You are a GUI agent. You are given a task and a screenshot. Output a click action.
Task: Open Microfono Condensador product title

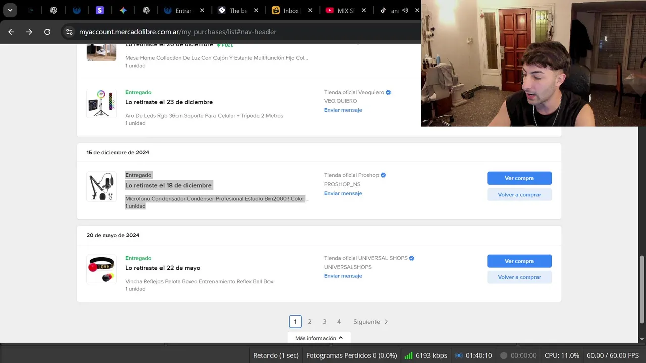point(217,199)
